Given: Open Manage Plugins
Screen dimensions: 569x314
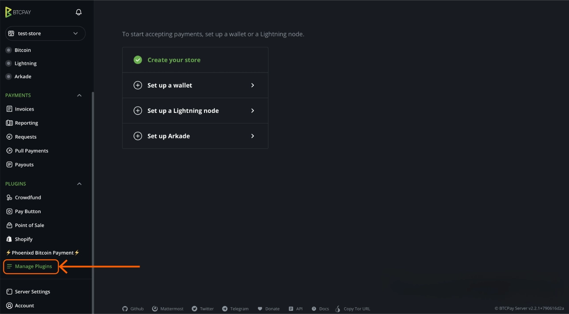Looking at the screenshot, I should click(x=32, y=266).
